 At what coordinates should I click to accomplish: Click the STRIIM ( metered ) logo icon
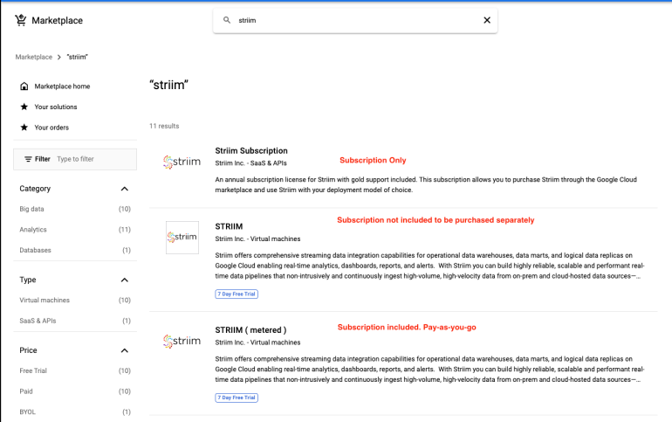182,341
